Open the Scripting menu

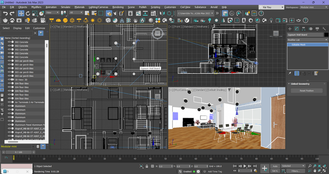pyautogui.click(x=156, y=7)
